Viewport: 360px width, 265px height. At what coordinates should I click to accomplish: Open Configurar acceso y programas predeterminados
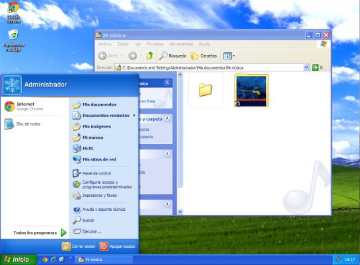[x=102, y=184]
